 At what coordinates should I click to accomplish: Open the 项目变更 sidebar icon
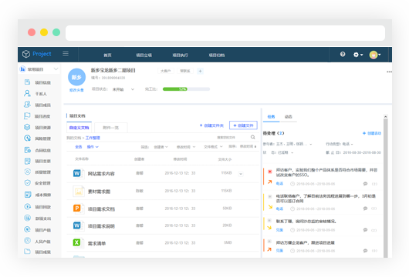pyautogui.click(x=27, y=161)
